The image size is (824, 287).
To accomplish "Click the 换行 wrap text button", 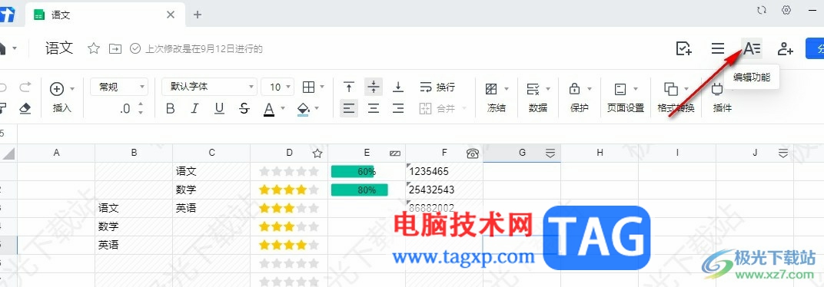I will [x=437, y=87].
